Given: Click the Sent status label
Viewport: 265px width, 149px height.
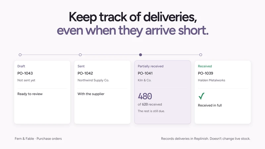Looking at the screenshot, I should tap(81, 66).
